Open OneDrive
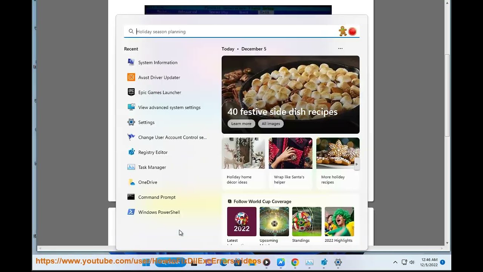This screenshot has width=483, height=272. [148, 182]
